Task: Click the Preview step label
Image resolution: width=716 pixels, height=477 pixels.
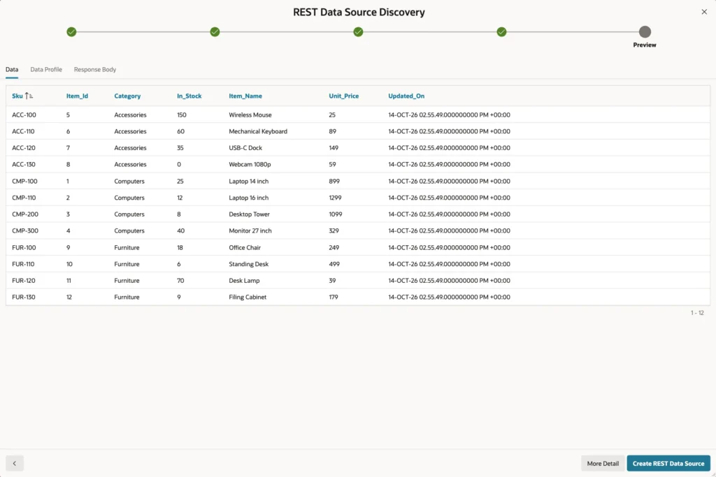Action: click(645, 45)
